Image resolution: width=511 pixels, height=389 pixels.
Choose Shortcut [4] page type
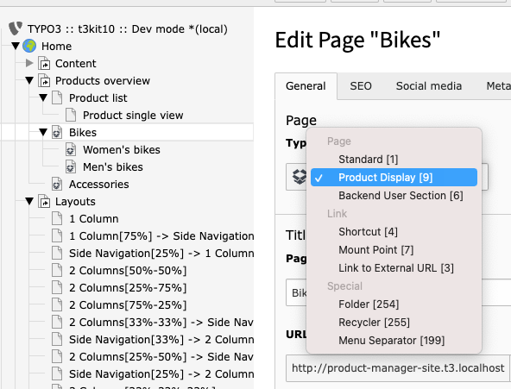pos(394,232)
